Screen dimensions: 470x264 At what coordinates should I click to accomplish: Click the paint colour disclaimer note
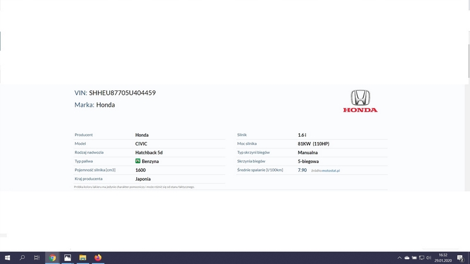(135, 187)
